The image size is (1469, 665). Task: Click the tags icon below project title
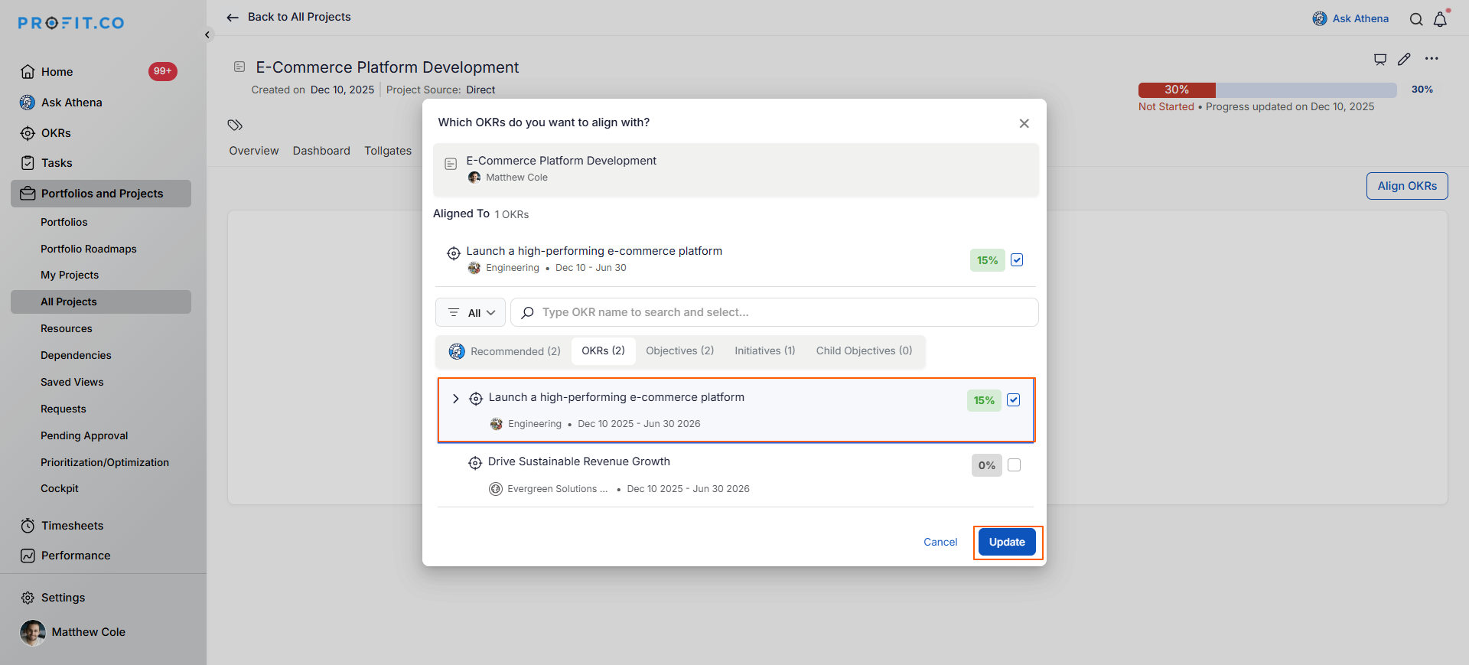235,125
